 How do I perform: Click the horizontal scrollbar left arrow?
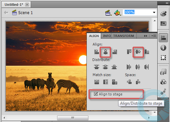(4, 118)
